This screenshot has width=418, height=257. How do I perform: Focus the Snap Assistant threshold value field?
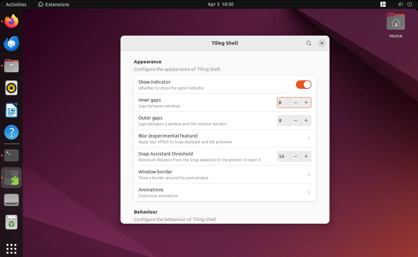click(x=283, y=156)
